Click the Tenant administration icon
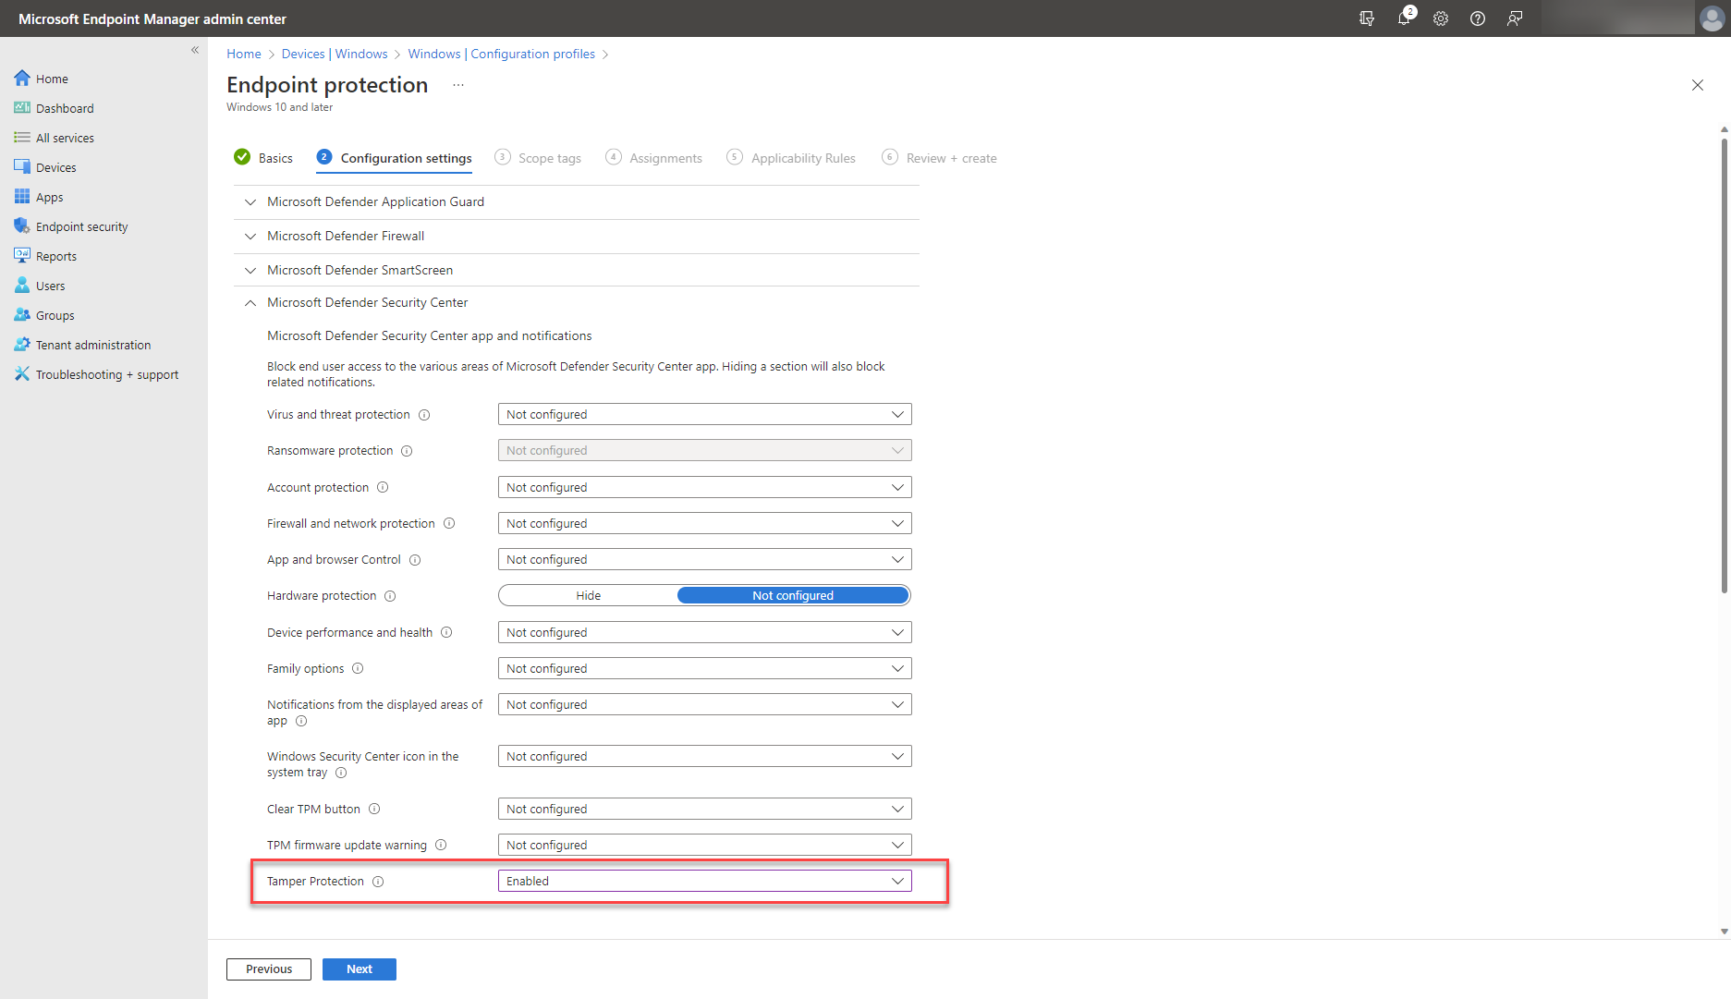 tap(22, 345)
